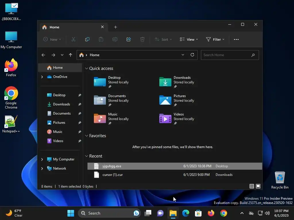Image resolution: width=294 pixels, height=220 pixels.
Task: Open the clock showing 10:37 PM
Action: point(281,213)
